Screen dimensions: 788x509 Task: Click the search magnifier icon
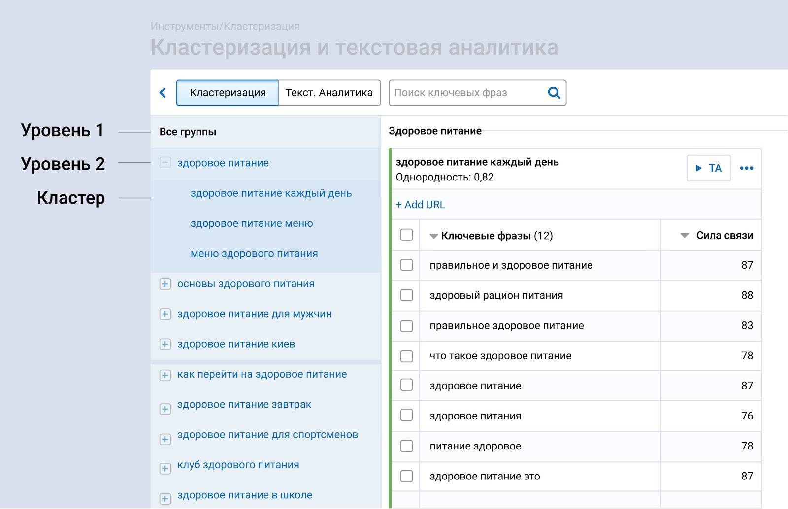point(554,93)
